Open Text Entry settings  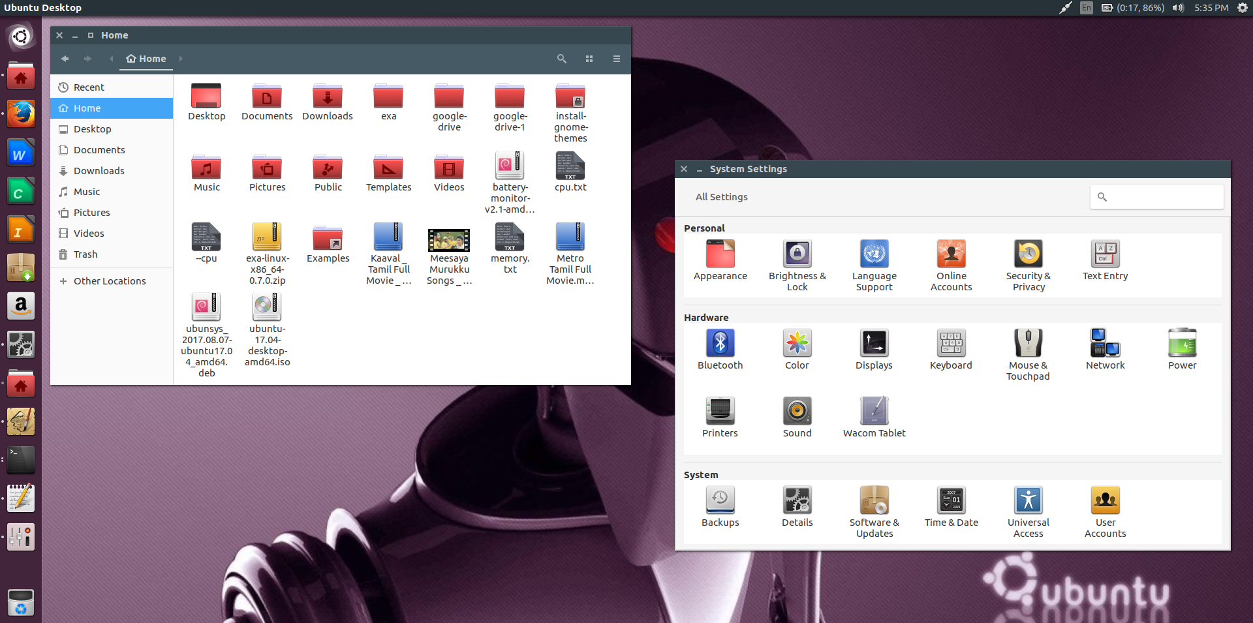(x=1105, y=261)
